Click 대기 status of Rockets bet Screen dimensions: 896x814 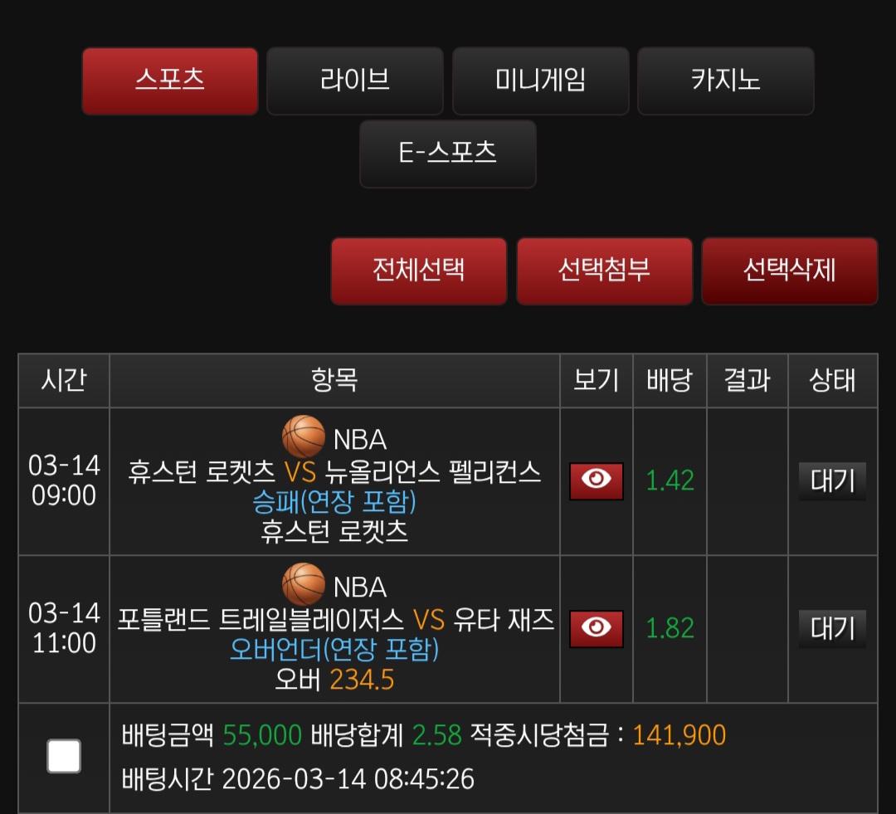tap(832, 481)
